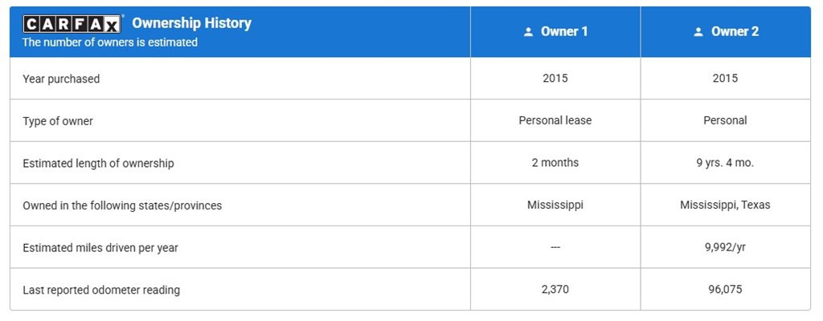Click the Last reported odometer reading label
823x321 pixels.
101,290
